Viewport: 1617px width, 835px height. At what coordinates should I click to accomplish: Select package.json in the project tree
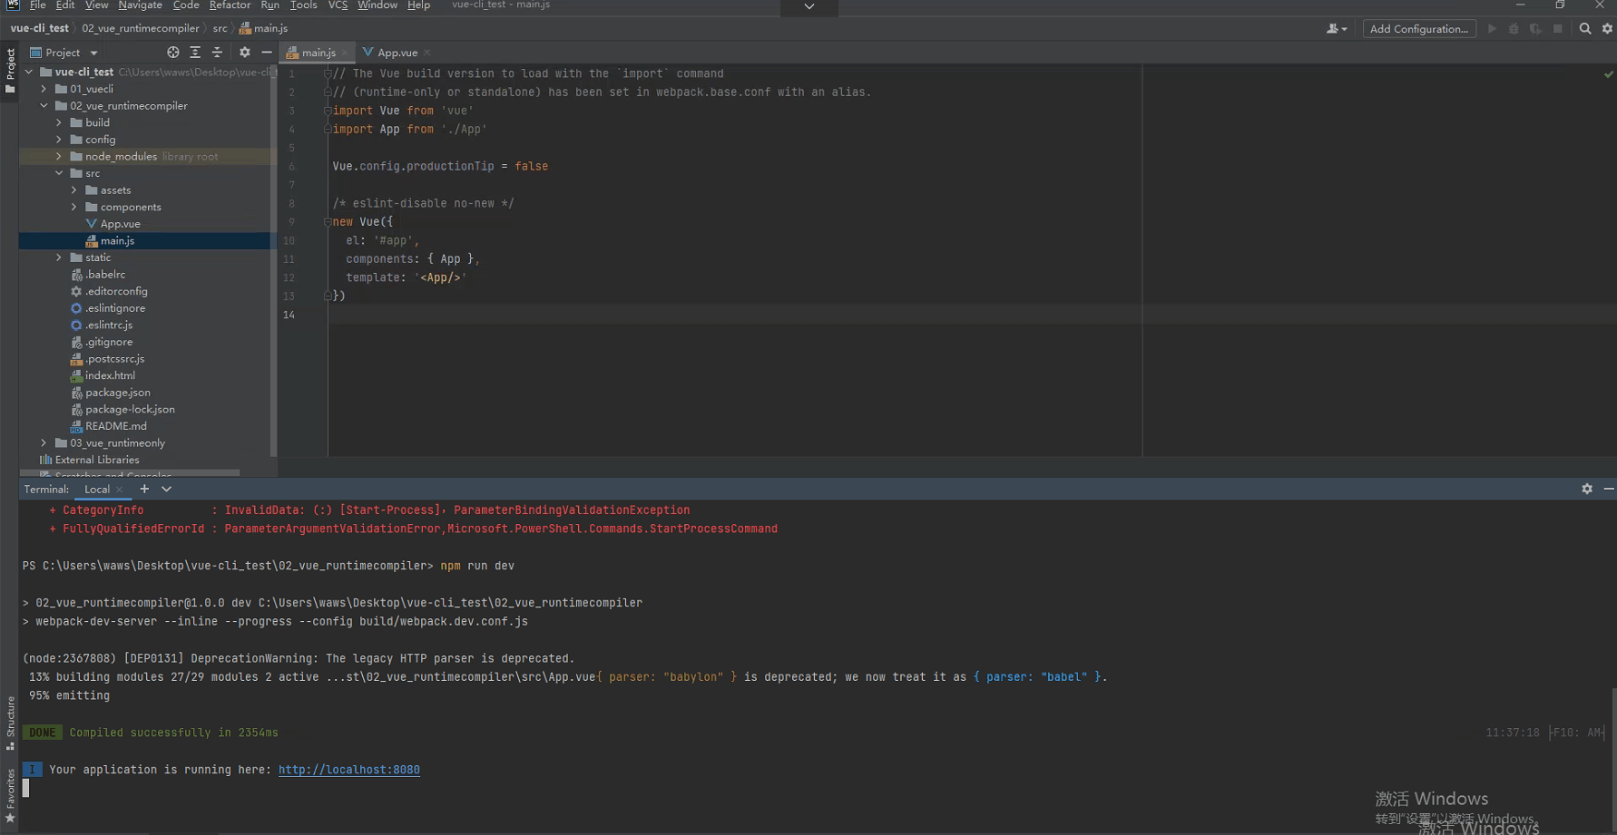[x=117, y=393]
